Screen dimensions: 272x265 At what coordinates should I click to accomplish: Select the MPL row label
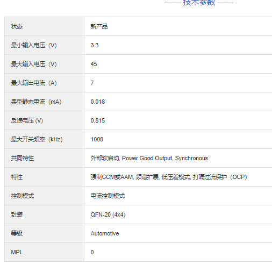coord(17,252)
